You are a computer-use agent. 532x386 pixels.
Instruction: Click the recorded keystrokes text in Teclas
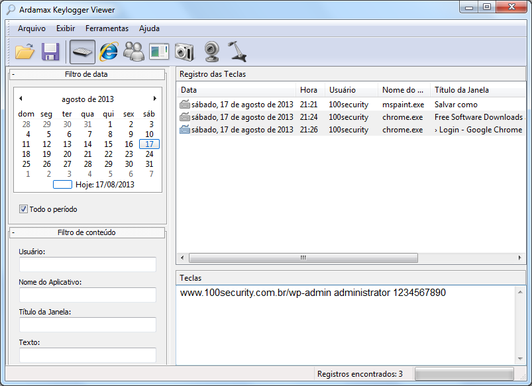(313, 293)
